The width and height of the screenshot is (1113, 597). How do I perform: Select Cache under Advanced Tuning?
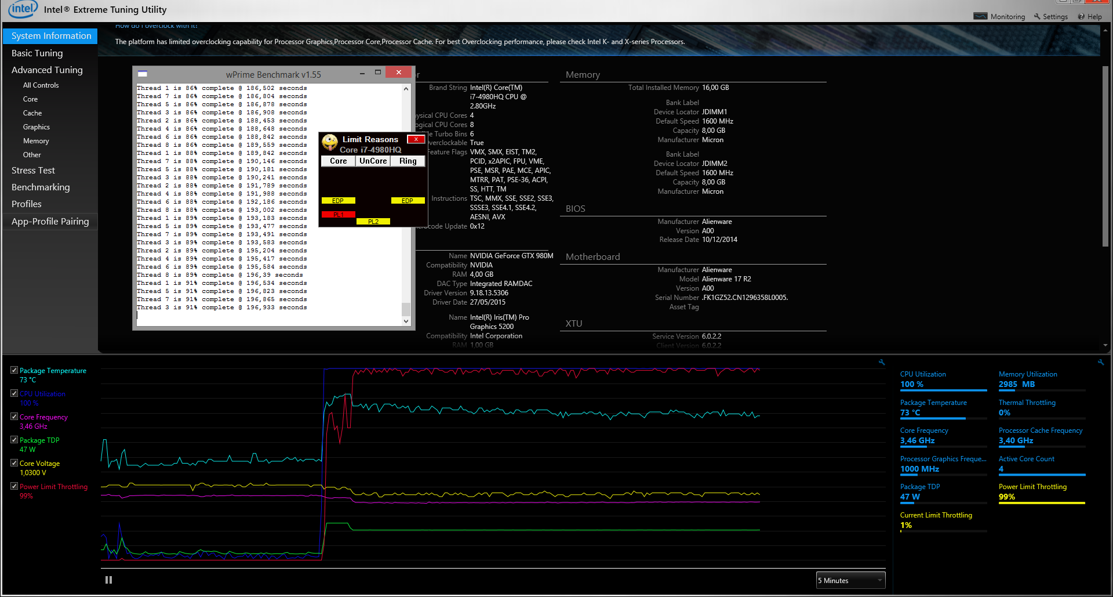point(32,113)
